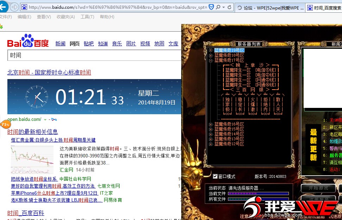Image resolution: width=342 pixels, height=220 pixels.
Task: Click the orange 71% badge icon
Action: (5, 124)
